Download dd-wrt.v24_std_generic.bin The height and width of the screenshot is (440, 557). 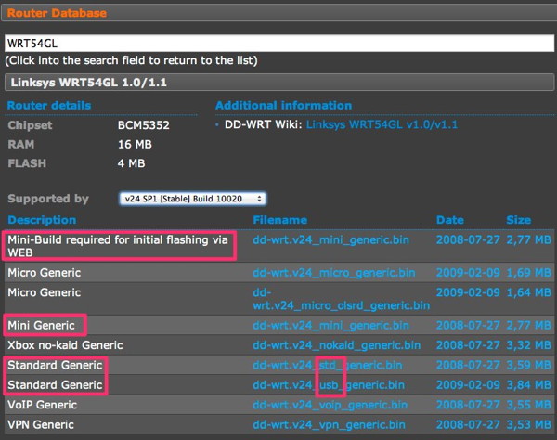327,365
